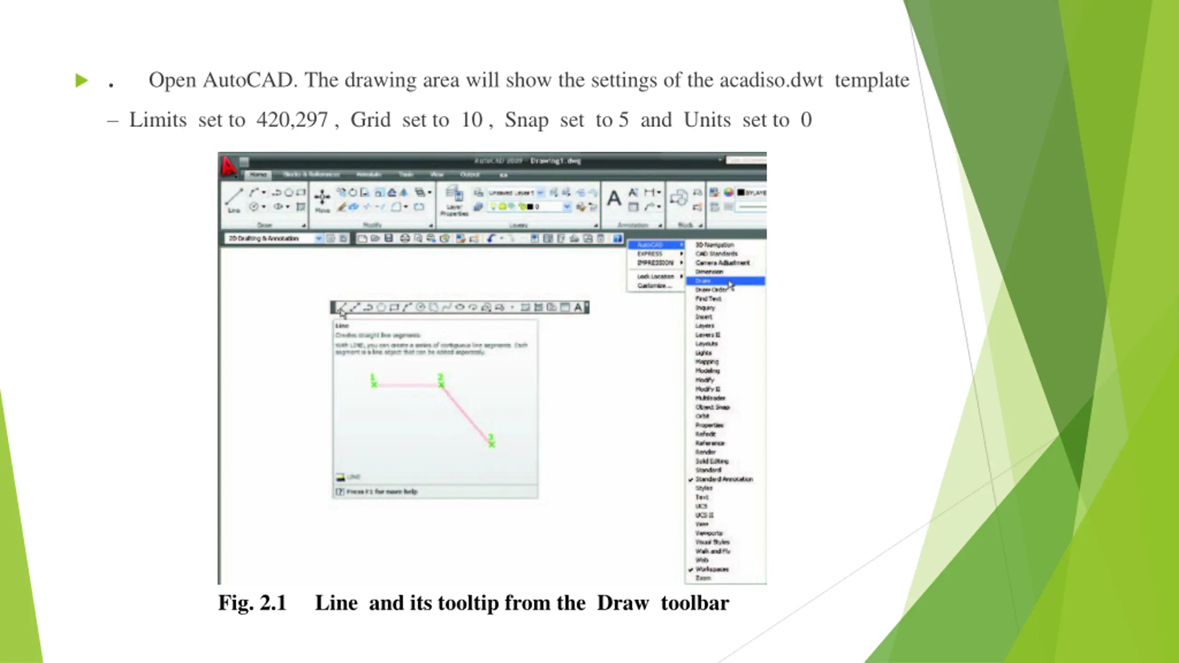This screenshot has width=1179, height=663.
Task: Click the Polygon icon in ribbon Draw panel
Action: click(x=289, y=192)
